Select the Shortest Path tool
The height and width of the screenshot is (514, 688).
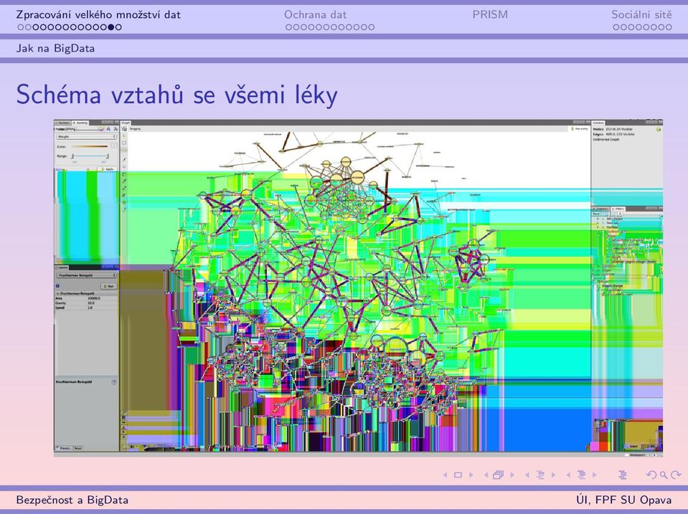coord(124,195)
